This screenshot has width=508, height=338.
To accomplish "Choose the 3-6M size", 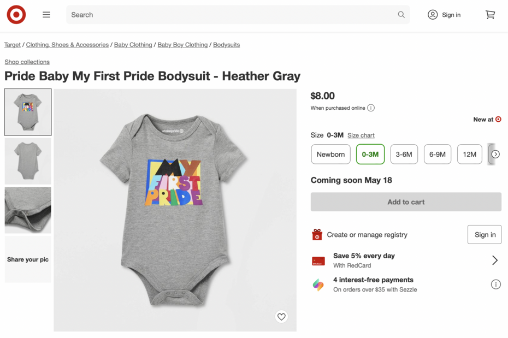I will (x=404, y=155).
